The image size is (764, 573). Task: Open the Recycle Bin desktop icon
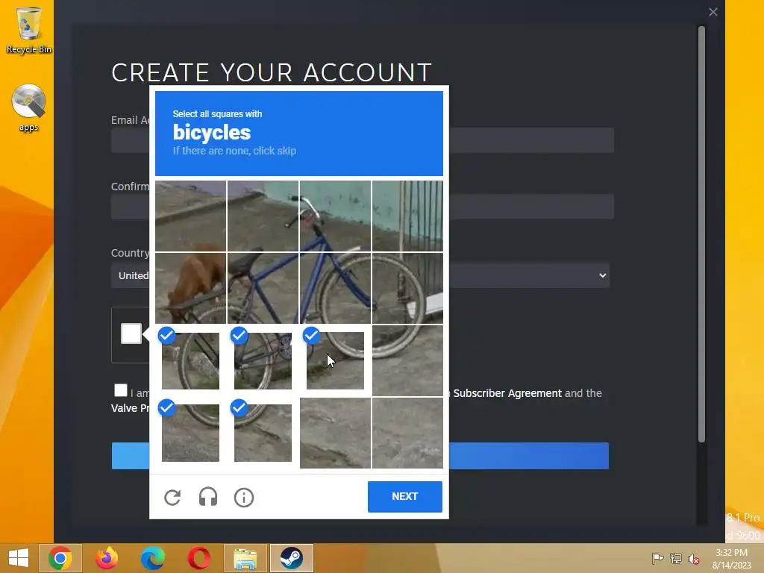(x=29, y=30)
